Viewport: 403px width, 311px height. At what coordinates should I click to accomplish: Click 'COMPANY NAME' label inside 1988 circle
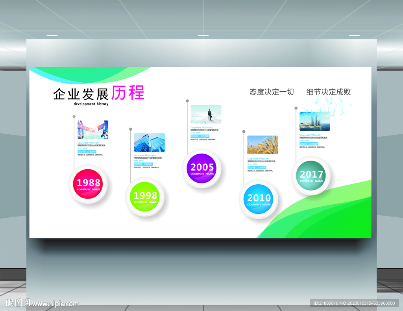pos(89,189)
